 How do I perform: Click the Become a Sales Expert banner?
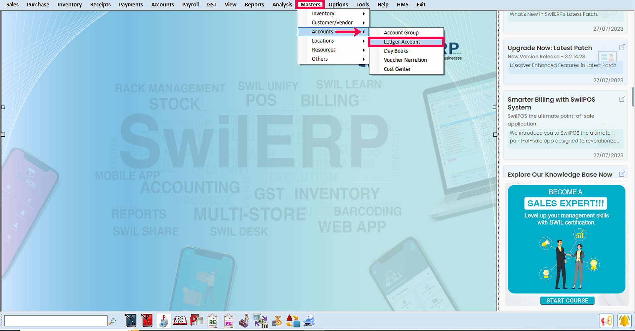click(566, 239)
